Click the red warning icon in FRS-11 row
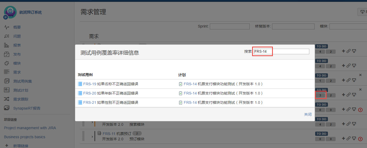The image size is (367, 148). click(360, 139)
